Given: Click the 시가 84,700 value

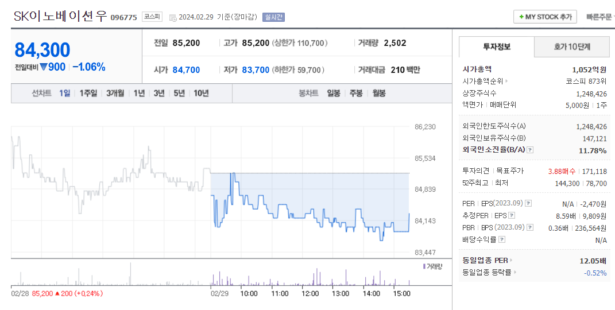Looking at the screenshot, I should click(x=186, y=70).
